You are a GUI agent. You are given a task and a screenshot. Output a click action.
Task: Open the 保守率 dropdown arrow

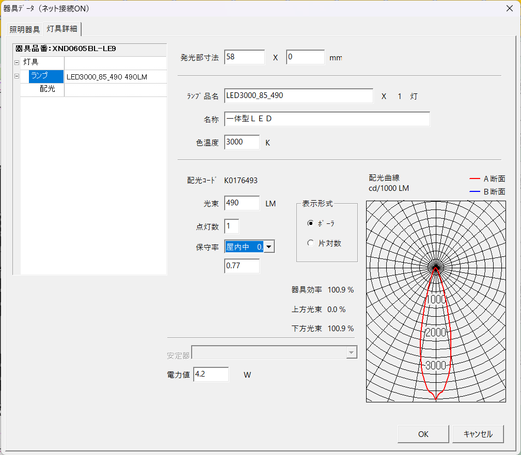coord(269,247)
